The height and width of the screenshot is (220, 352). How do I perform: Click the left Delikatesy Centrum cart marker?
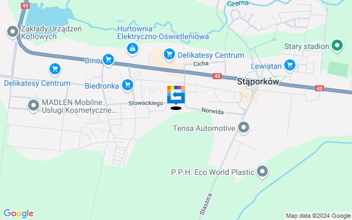coord(55,69)
